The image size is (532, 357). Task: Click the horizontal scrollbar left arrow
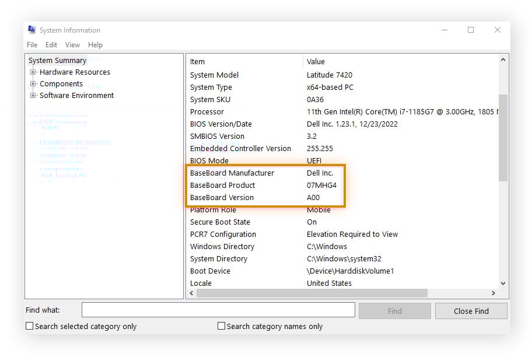pos(192,293)
